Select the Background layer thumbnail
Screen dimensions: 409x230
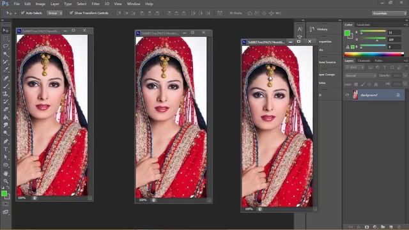click(x=355, y=95)
